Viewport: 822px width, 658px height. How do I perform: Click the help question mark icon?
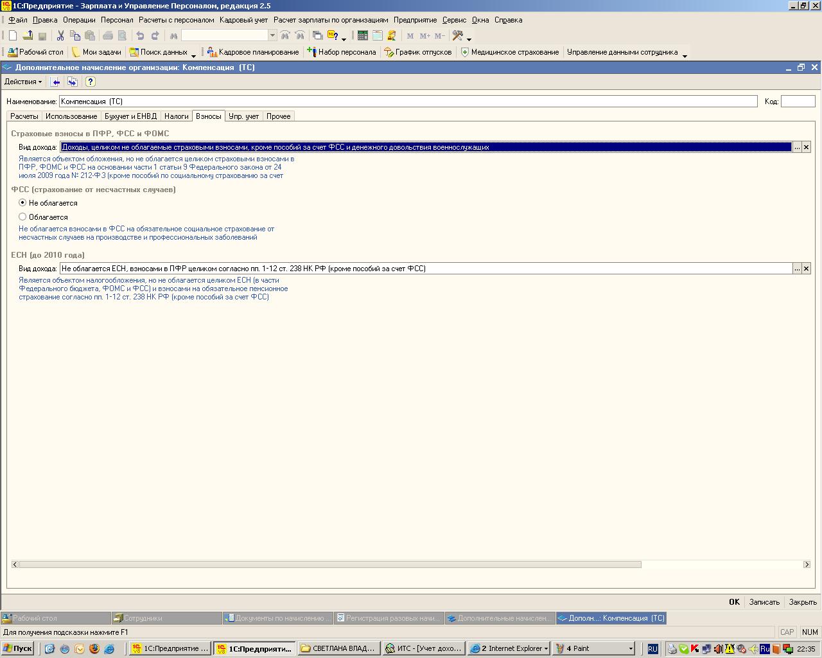tap(90, 82)
